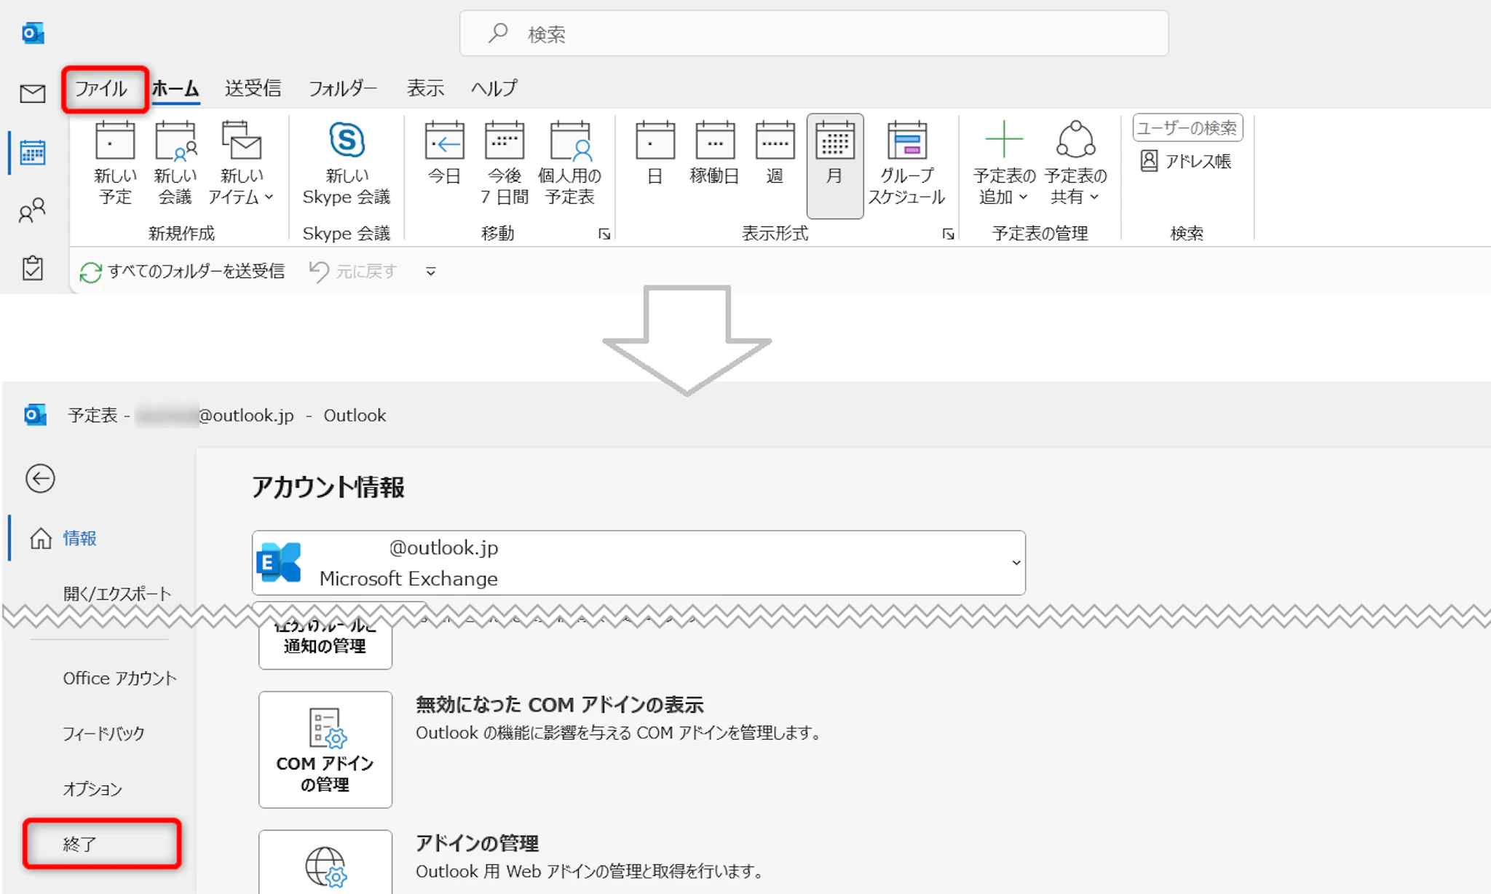Switch to Send/Receive (送受信) tab
Image resolution: width=1491 pixels, height=894 pixels.
coord(253,89)
